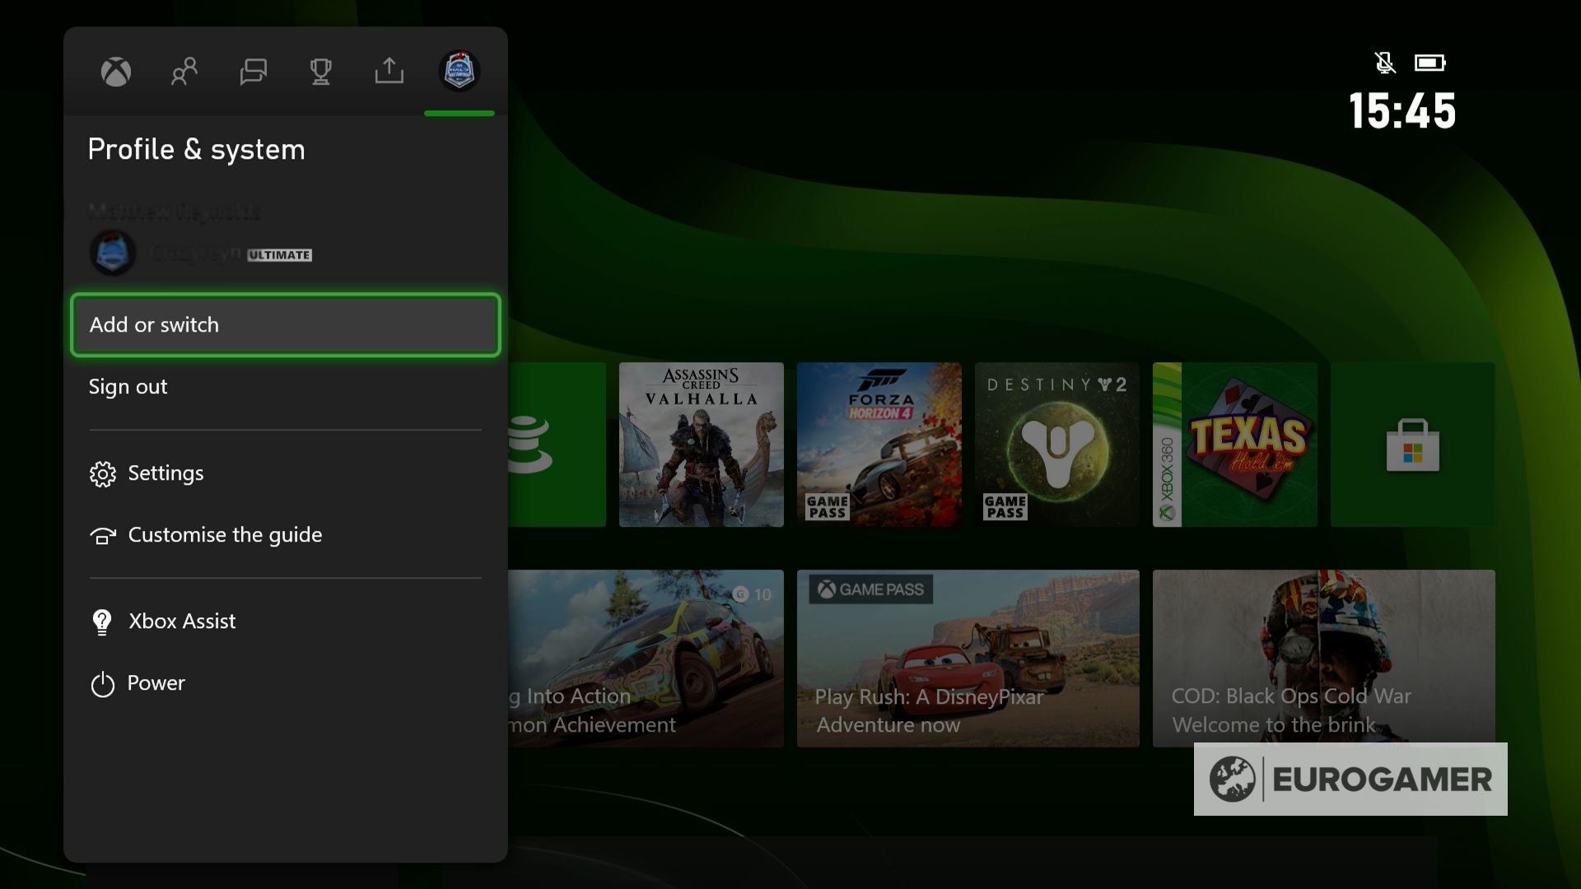Launch Assassin's Creed Valhalla tile

(701, 444)
